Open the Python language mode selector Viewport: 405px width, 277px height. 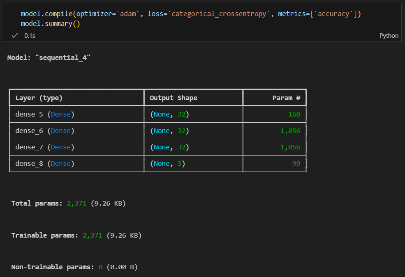click(x=389, y=36)
